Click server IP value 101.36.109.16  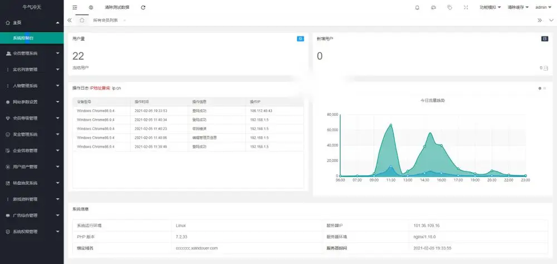pyautogui.click(x=427, y=226)
